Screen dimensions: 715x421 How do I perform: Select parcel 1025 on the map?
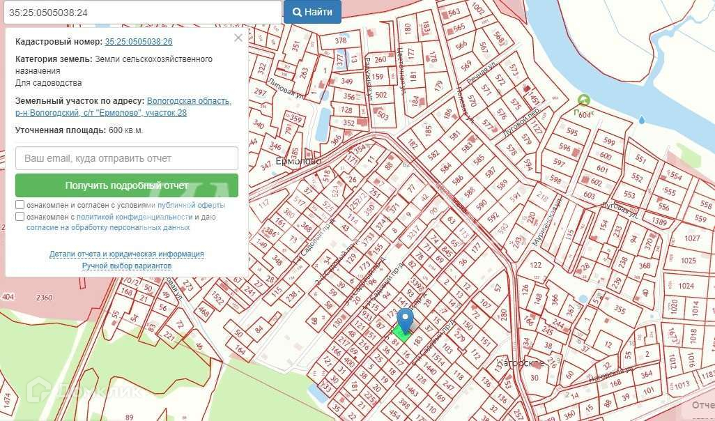[x=688, y=261]
